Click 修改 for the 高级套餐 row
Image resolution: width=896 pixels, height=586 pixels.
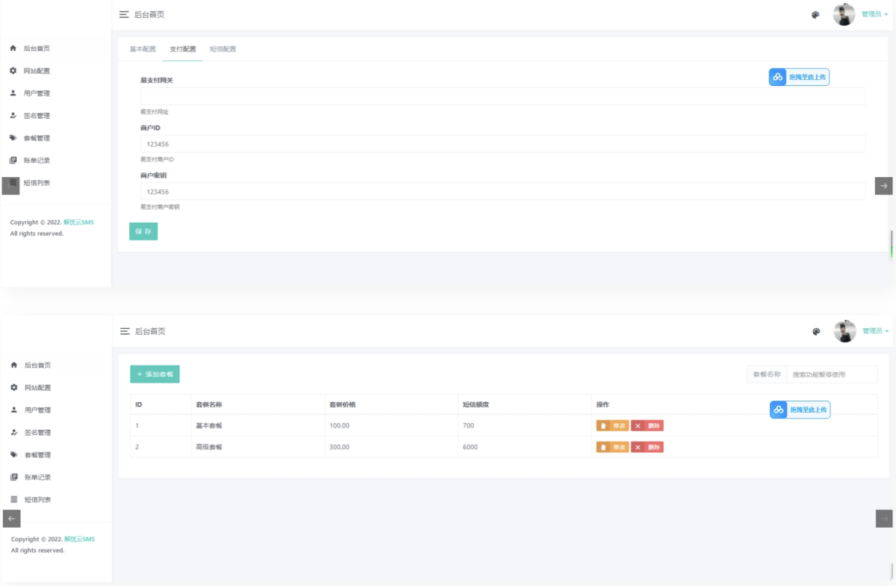612,447
